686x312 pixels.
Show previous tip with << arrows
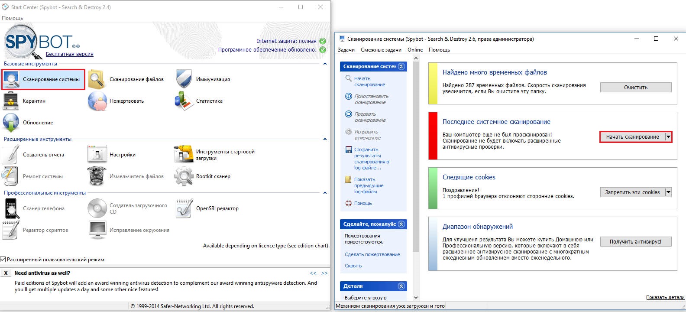pyautogui.click(x=313, y=273)
